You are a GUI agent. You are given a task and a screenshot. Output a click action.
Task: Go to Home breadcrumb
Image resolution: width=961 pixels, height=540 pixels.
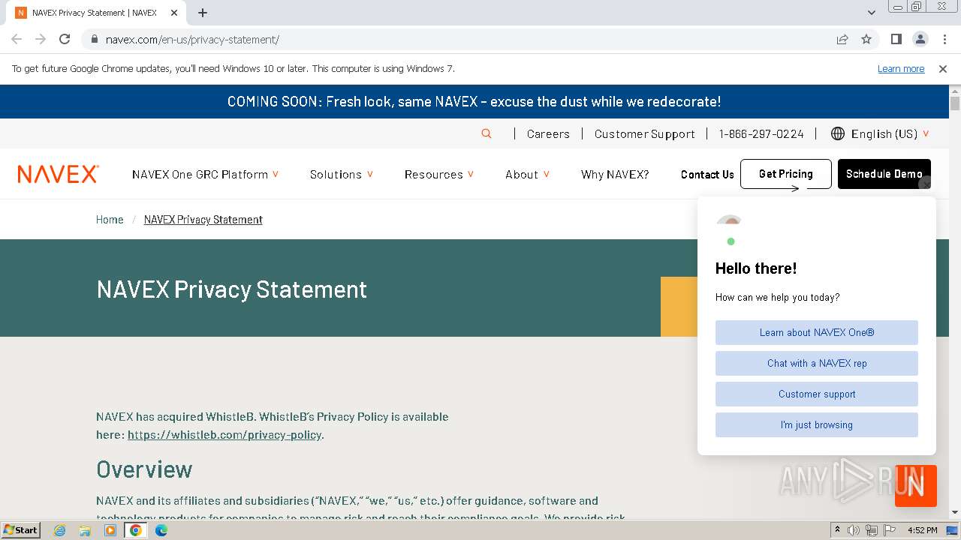pos(110,220)
